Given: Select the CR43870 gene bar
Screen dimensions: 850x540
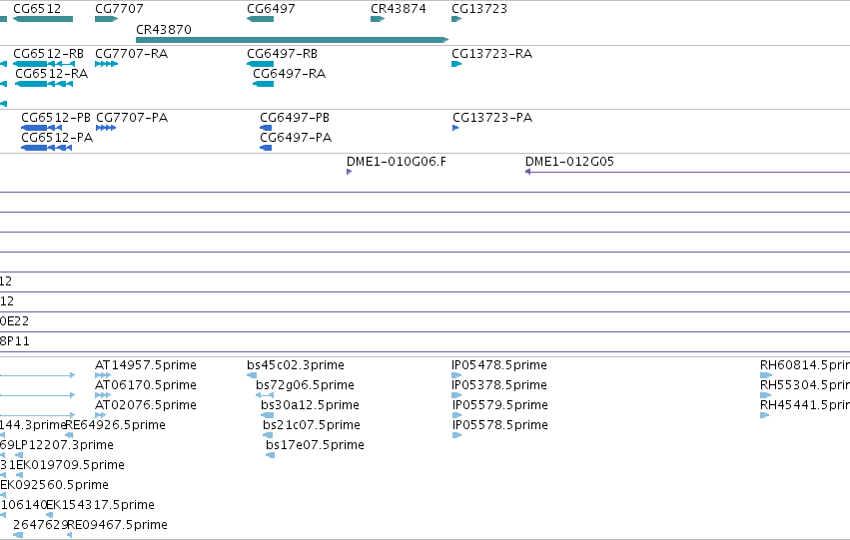Looking at the screenshot, I should pos(293,40).
